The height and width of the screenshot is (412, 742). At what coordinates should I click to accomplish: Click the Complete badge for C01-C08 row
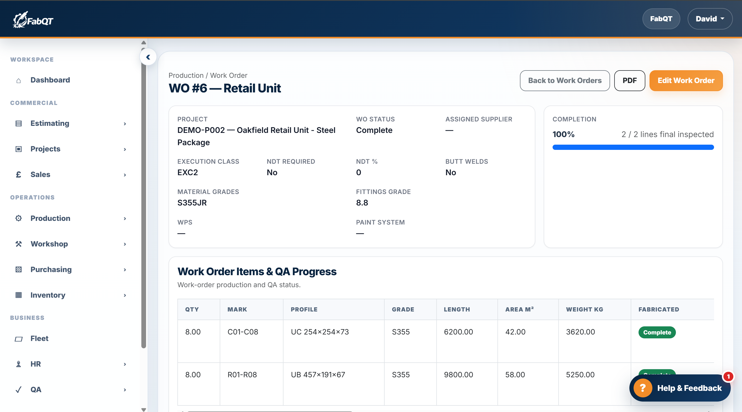coord(657,333)
